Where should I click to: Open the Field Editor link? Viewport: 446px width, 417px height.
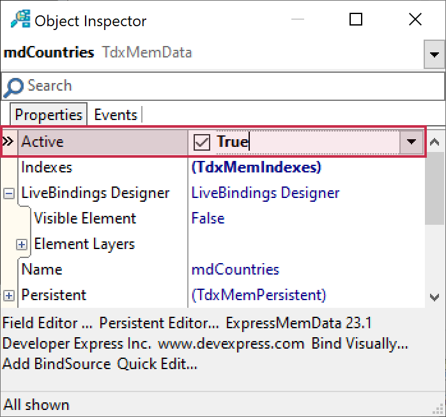tap(49, 323)
